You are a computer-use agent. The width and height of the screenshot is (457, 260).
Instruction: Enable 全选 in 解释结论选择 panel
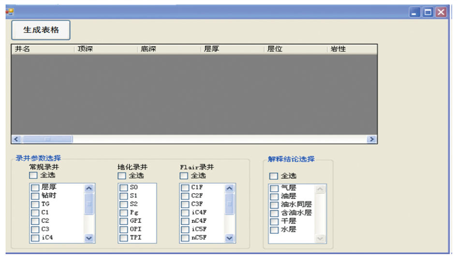[274, 176]
